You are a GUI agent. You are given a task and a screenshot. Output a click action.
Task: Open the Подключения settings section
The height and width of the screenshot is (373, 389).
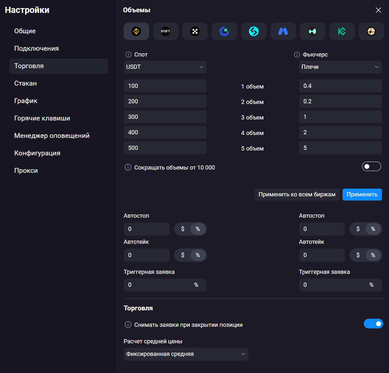[x=58, y=48]
